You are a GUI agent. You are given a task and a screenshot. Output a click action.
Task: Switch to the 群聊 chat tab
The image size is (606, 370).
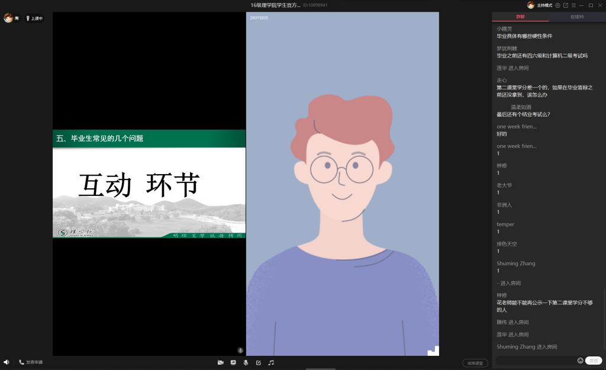pyautogui.click(x=520, y=17)
